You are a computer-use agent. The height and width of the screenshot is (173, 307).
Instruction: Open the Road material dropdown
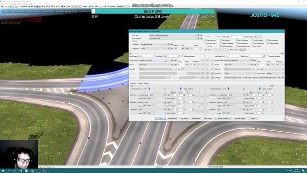pyautogui.click(x=173, y=38)
